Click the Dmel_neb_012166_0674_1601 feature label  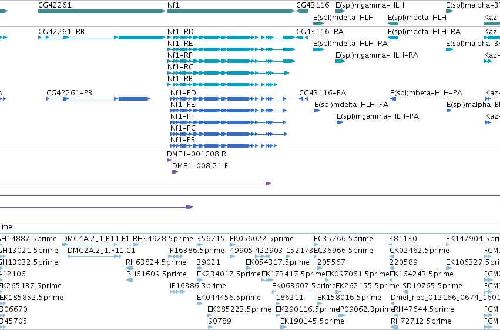(x=445, y=298)
